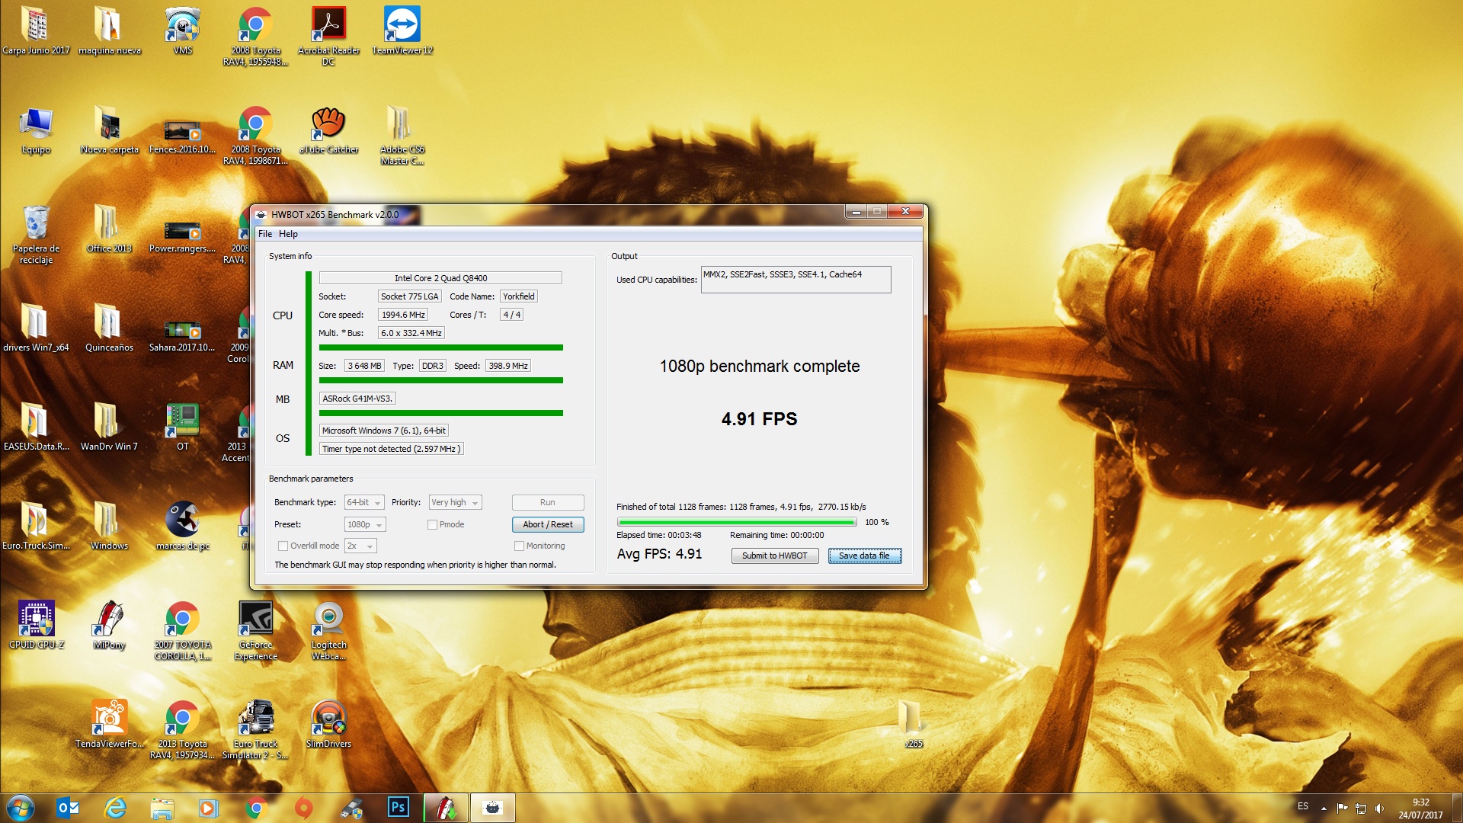Open 2007 TOYOTA COROLLA Chrome shortcut
Viewport: 1463px width, 823px height.
point(182,631)
